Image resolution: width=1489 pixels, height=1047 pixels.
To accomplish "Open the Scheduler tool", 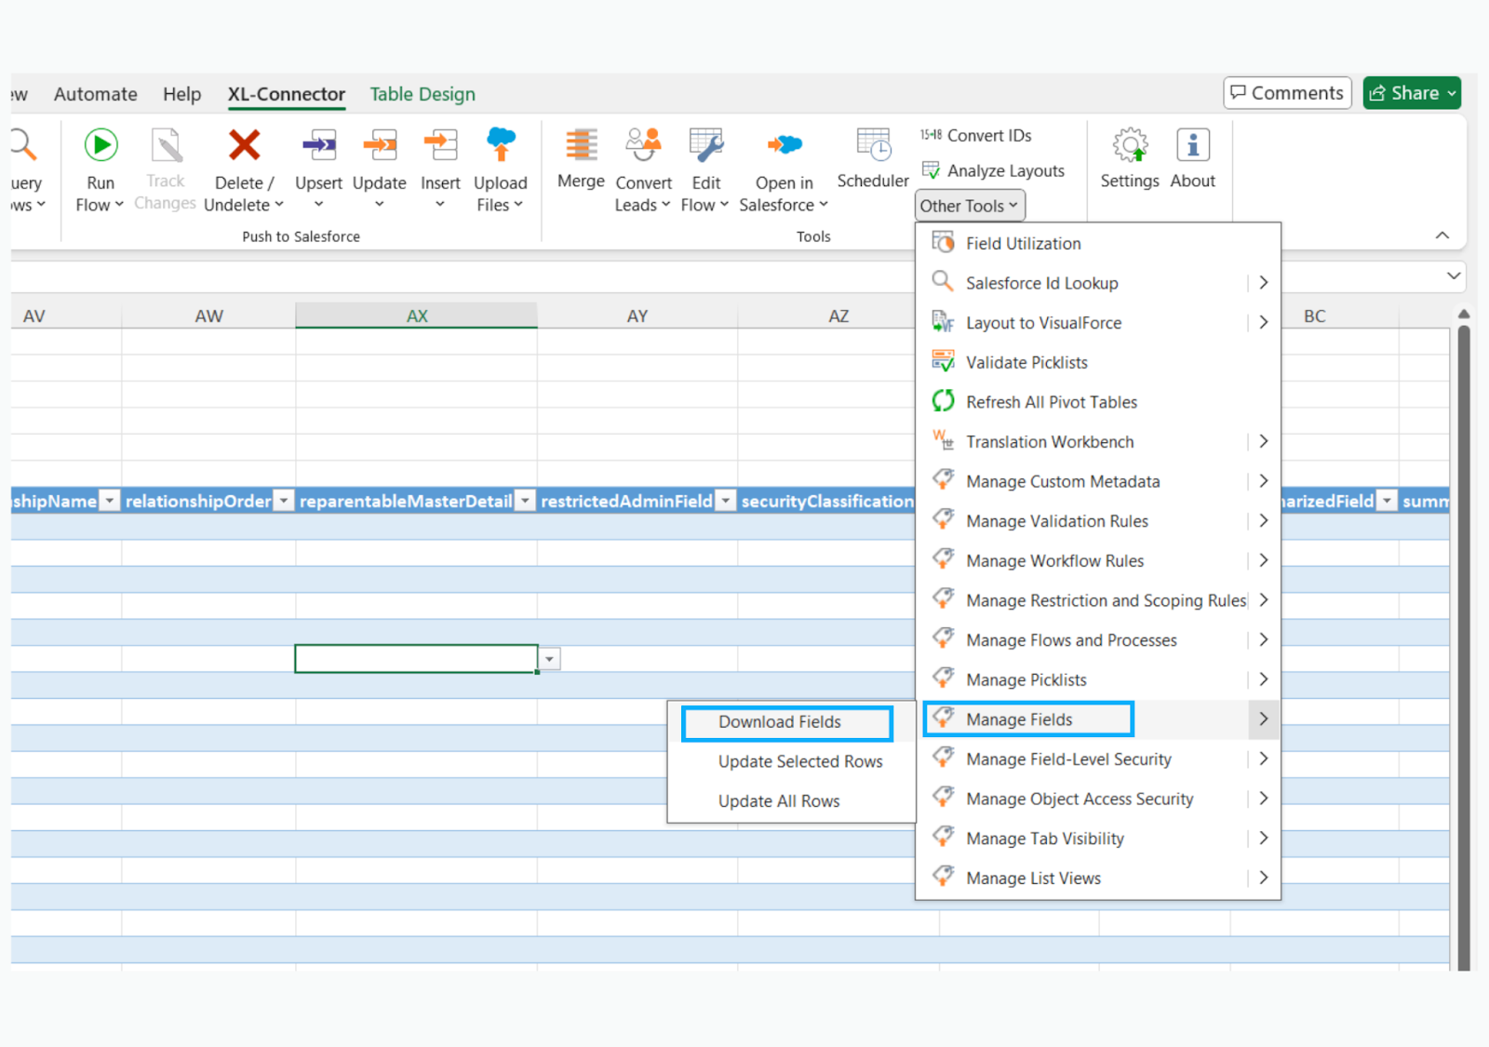I will (x=873, y=158).
